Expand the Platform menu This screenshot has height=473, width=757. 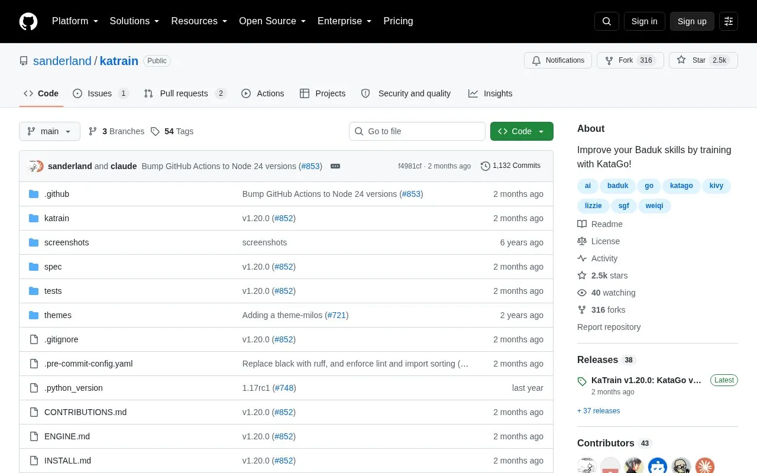coord(75,21)
